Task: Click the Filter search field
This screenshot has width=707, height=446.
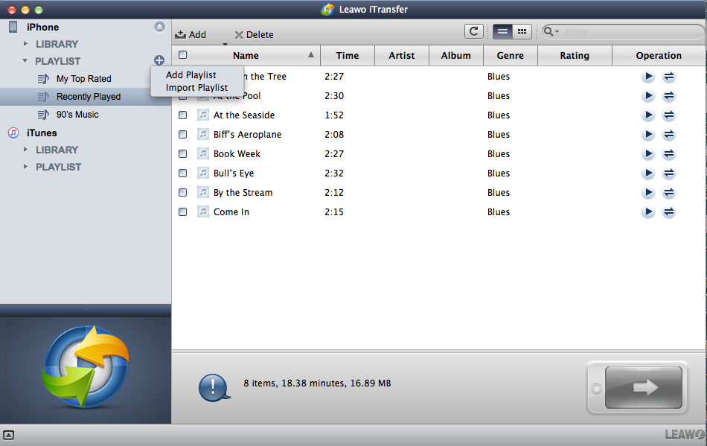Action: click(629, 32)
